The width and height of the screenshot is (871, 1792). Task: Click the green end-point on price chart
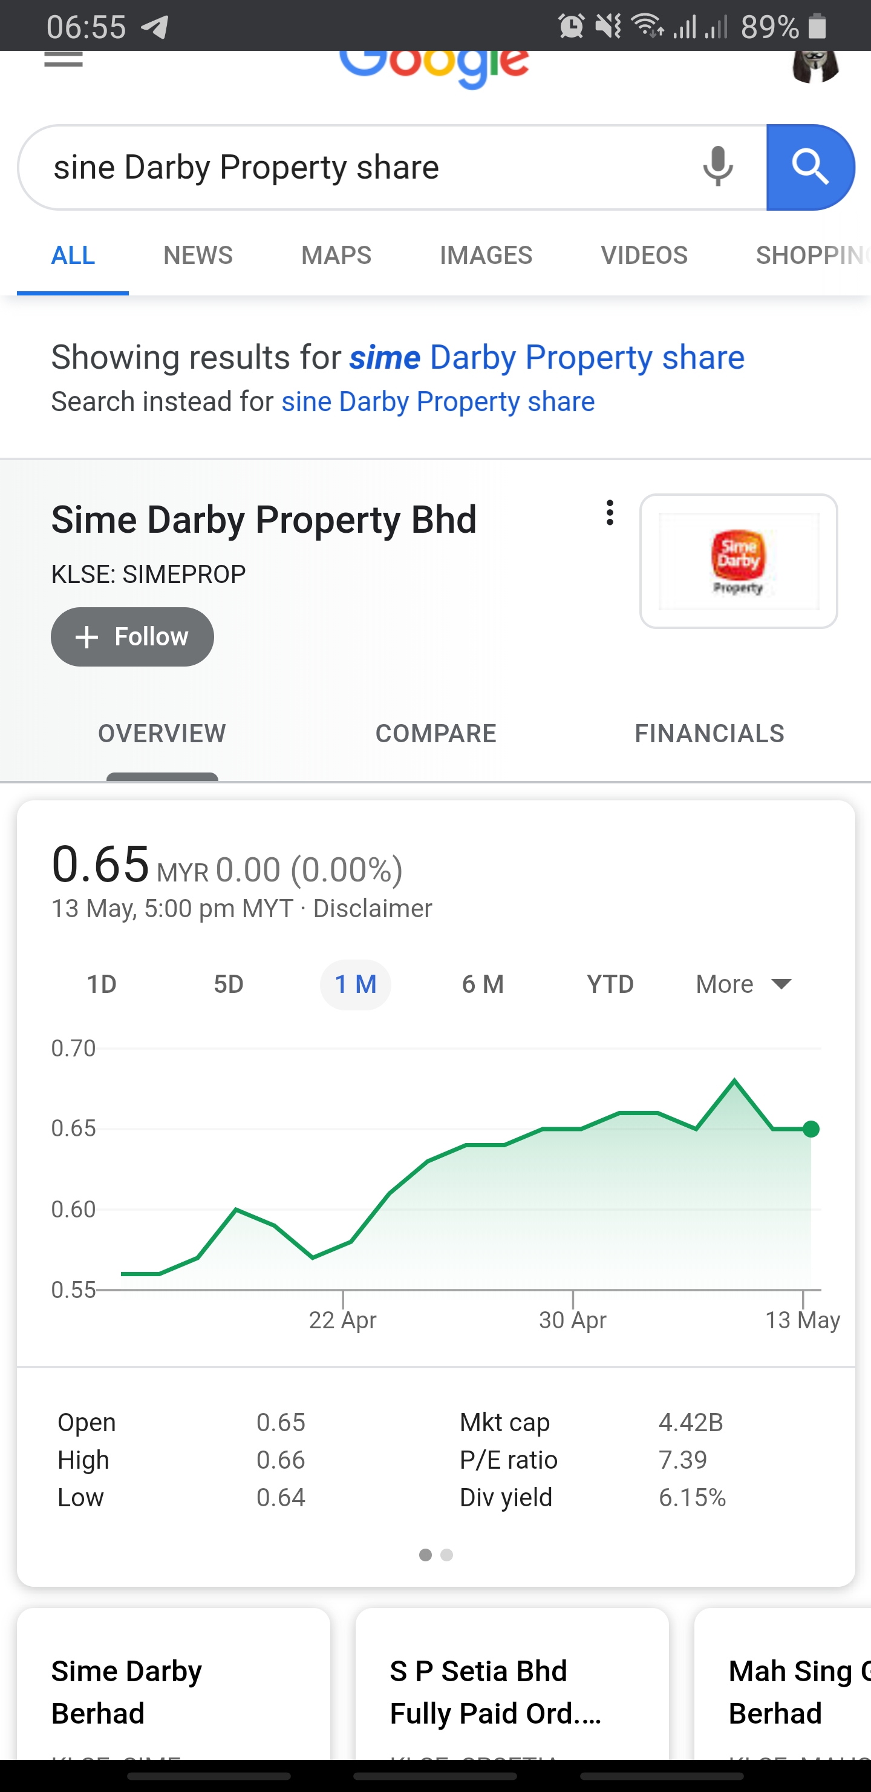click(811, 1129)
